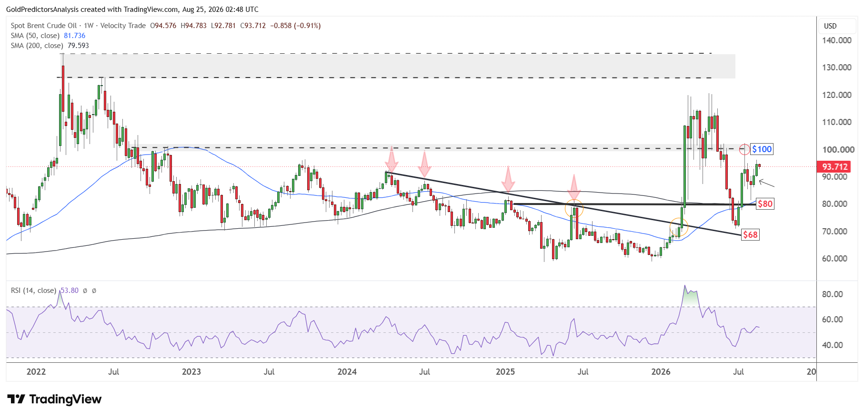Click 80.000 on the price axis
Image resolution: width=864 pixels, height=417 pixels.
835,204
